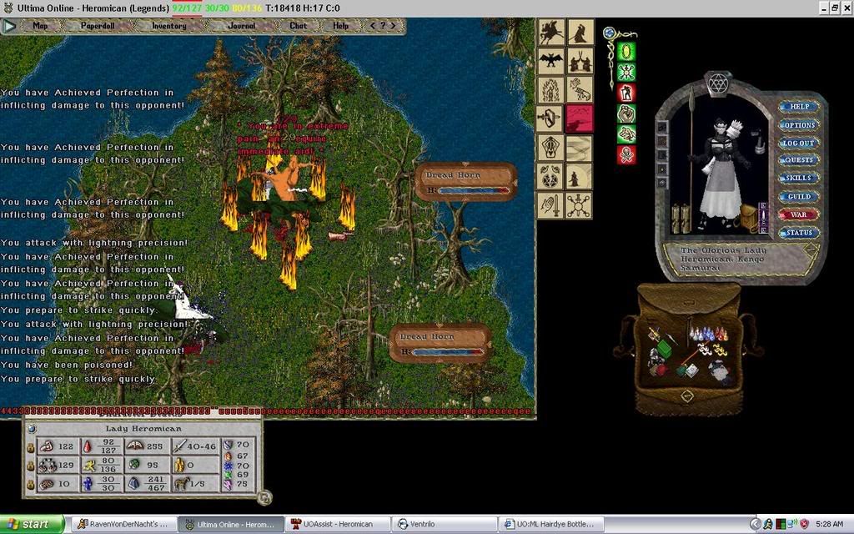Click the mounted horseman spell icon
The width and height of the screenshot is (854, 534).
point(550,32)
